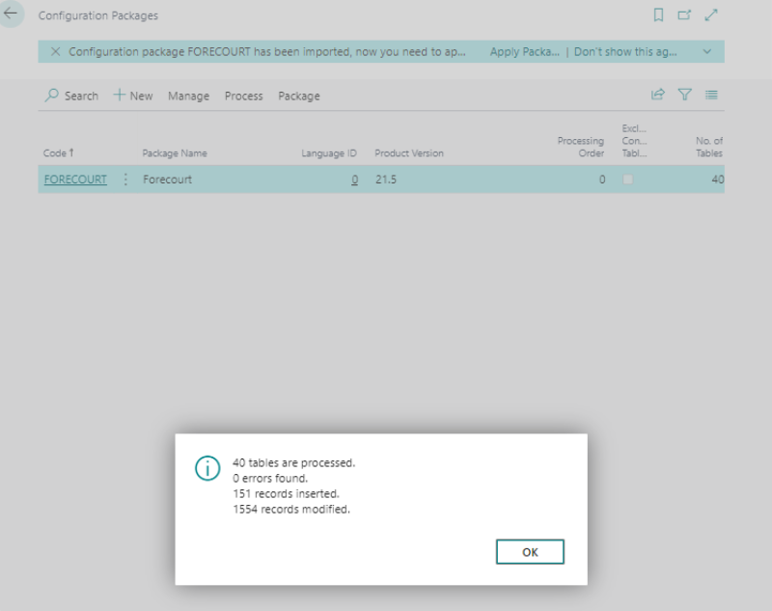Viewport: 772px width, 611px height.
Task: Open the filter pane icon
Action: [x=685, y=95]
